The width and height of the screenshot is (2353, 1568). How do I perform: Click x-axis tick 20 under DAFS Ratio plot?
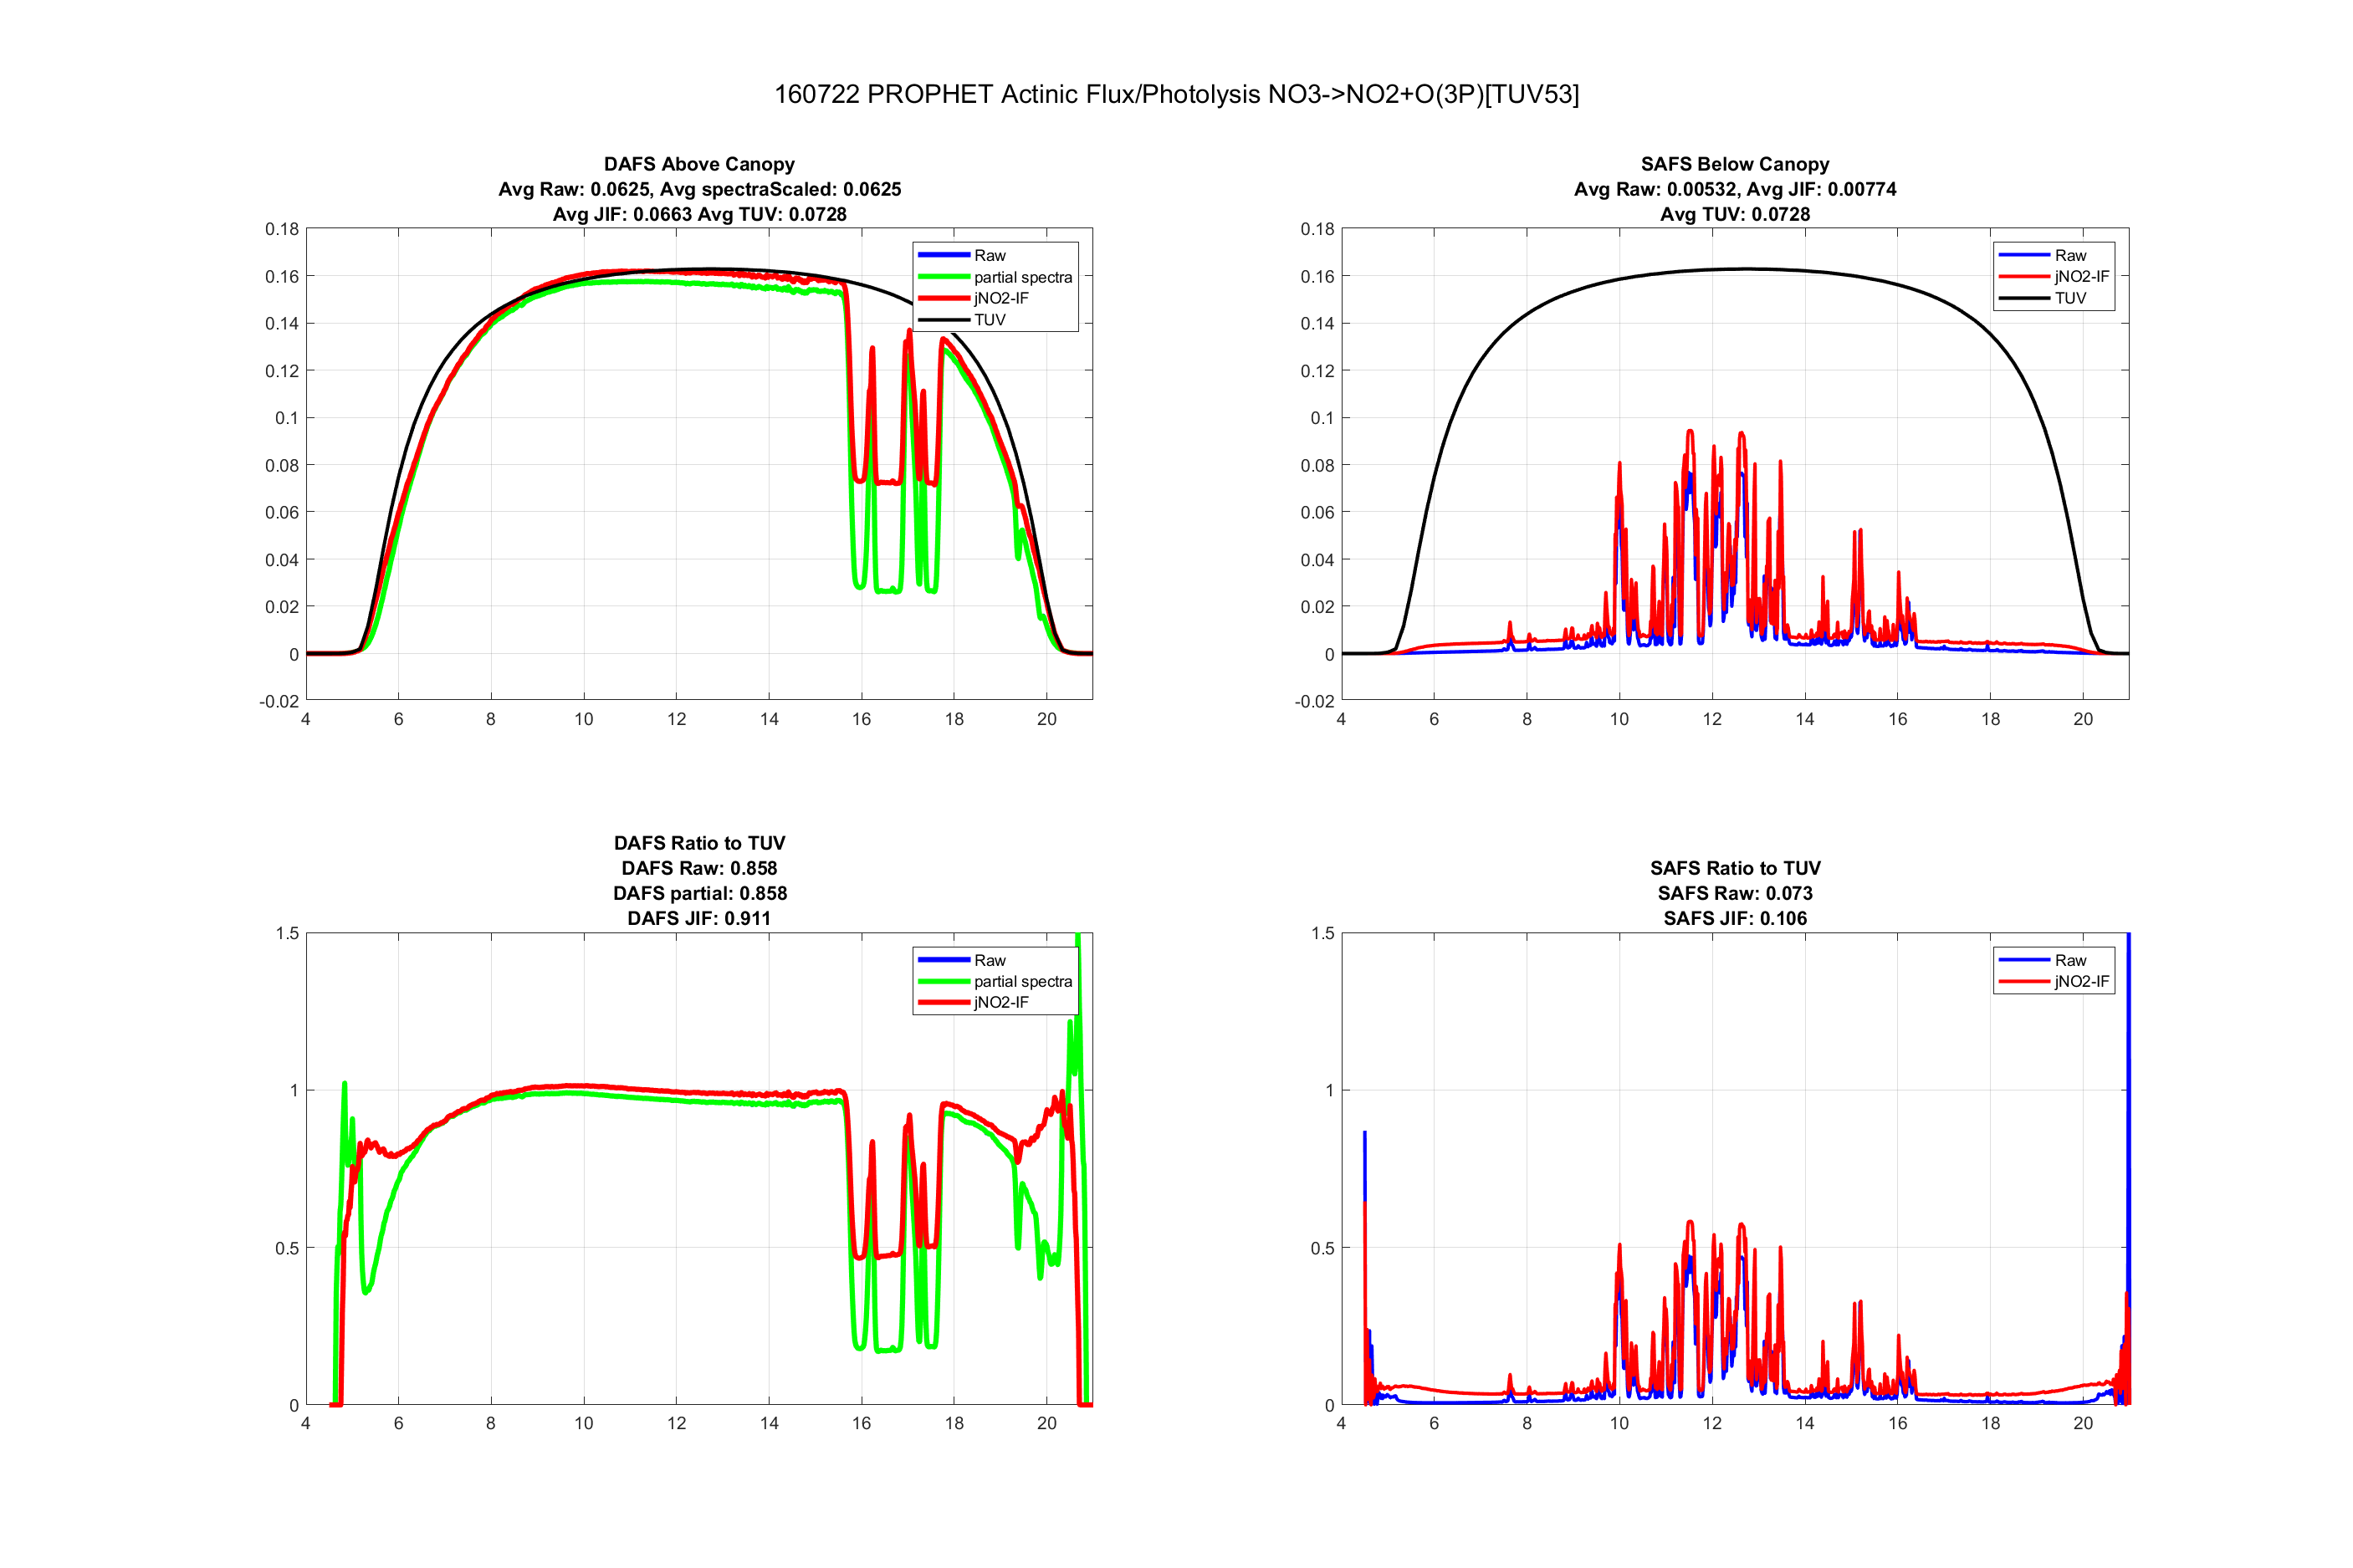tap(1046, 1423)
